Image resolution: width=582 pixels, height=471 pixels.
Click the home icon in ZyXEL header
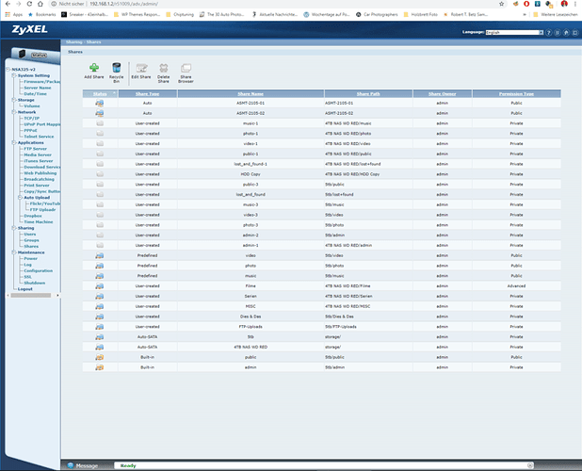(566, 33)
